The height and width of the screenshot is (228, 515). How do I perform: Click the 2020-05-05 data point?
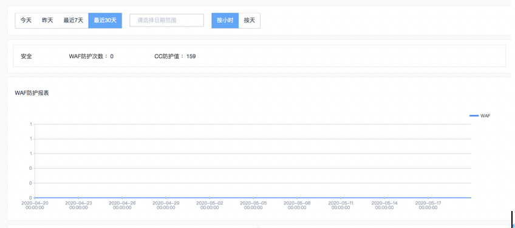253,198
